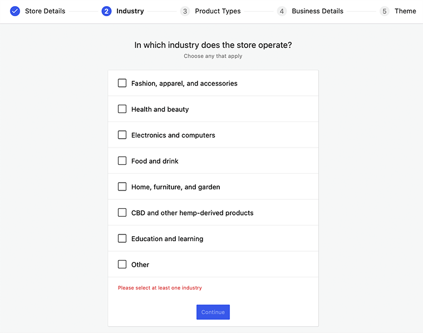The image size is (423, 333).
Task: Select the Education and learning checkbox
Action: tap(122, 238)
